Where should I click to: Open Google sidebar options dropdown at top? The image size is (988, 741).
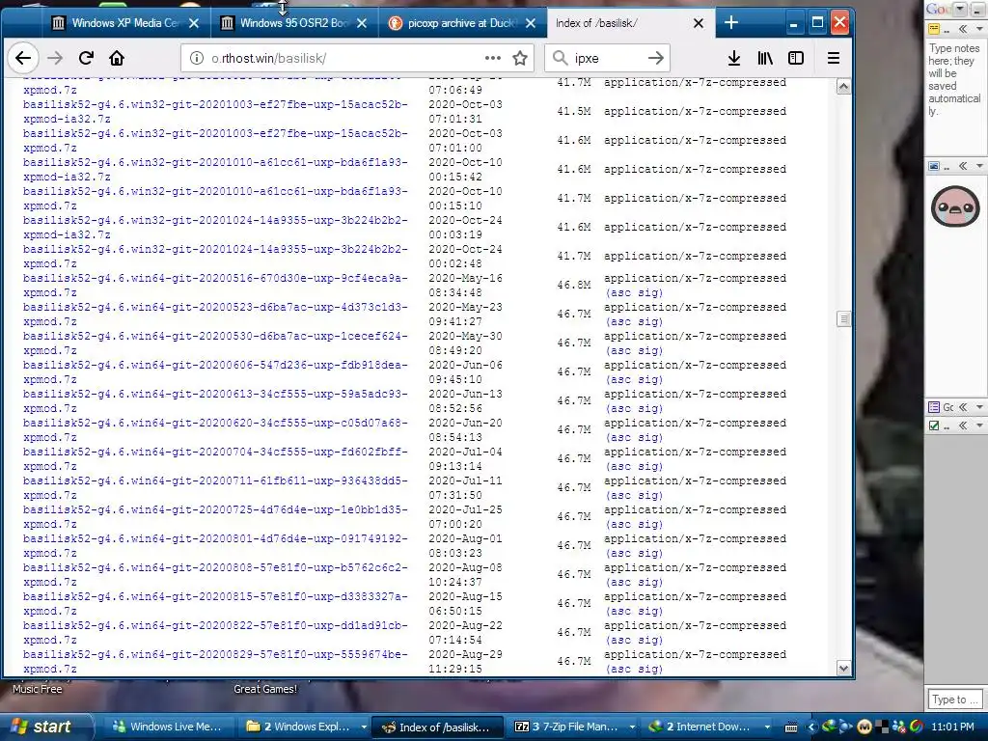960,9
